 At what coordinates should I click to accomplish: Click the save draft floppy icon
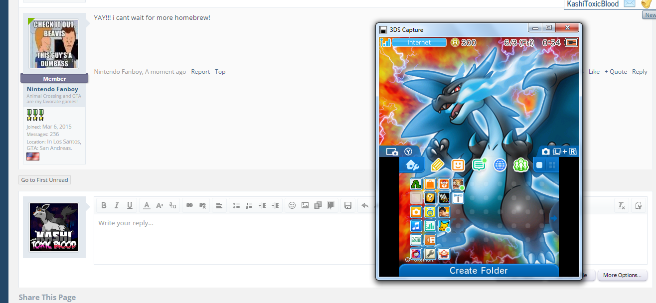pyautogui.click(x=348, y=205)
